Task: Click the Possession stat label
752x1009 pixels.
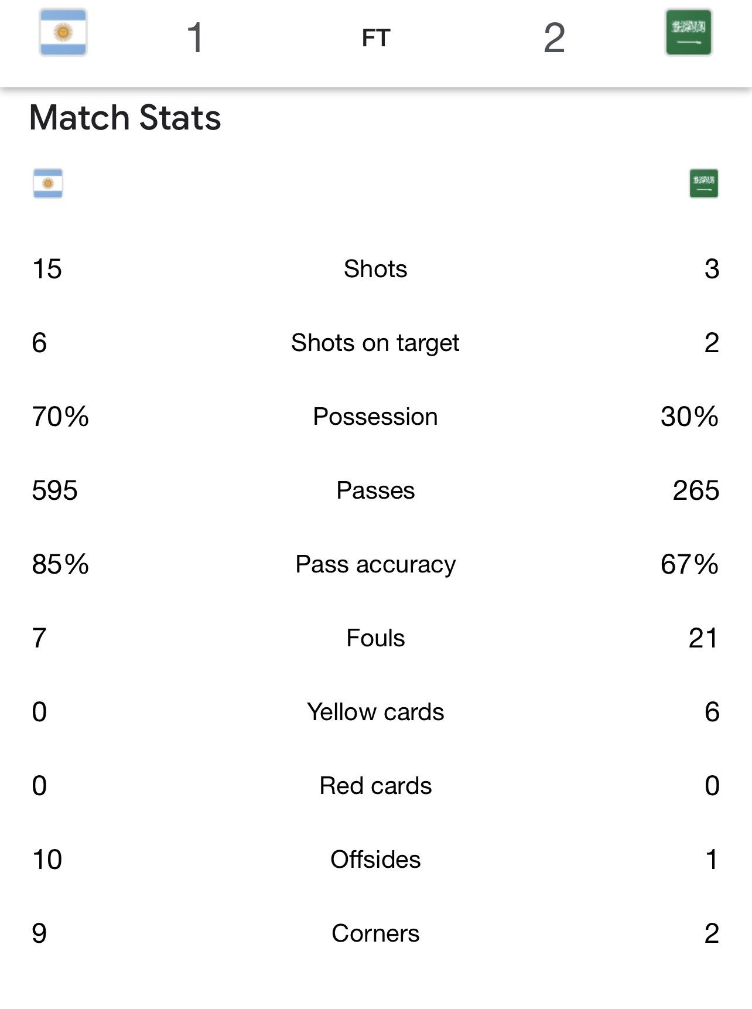Action: tap(375, 417)
